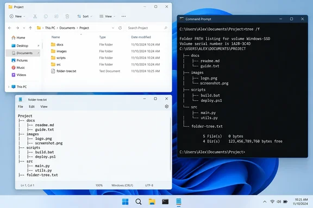
Task: Open Notepad settings gear icon
Action: (167, 107)
